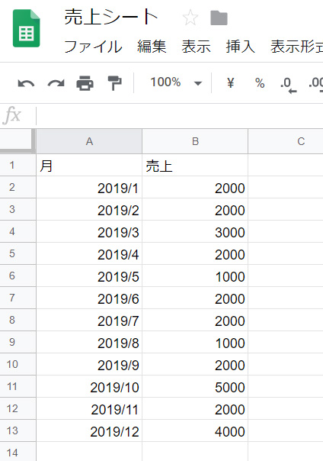Open the 挿入 menu

pos(240,47)
